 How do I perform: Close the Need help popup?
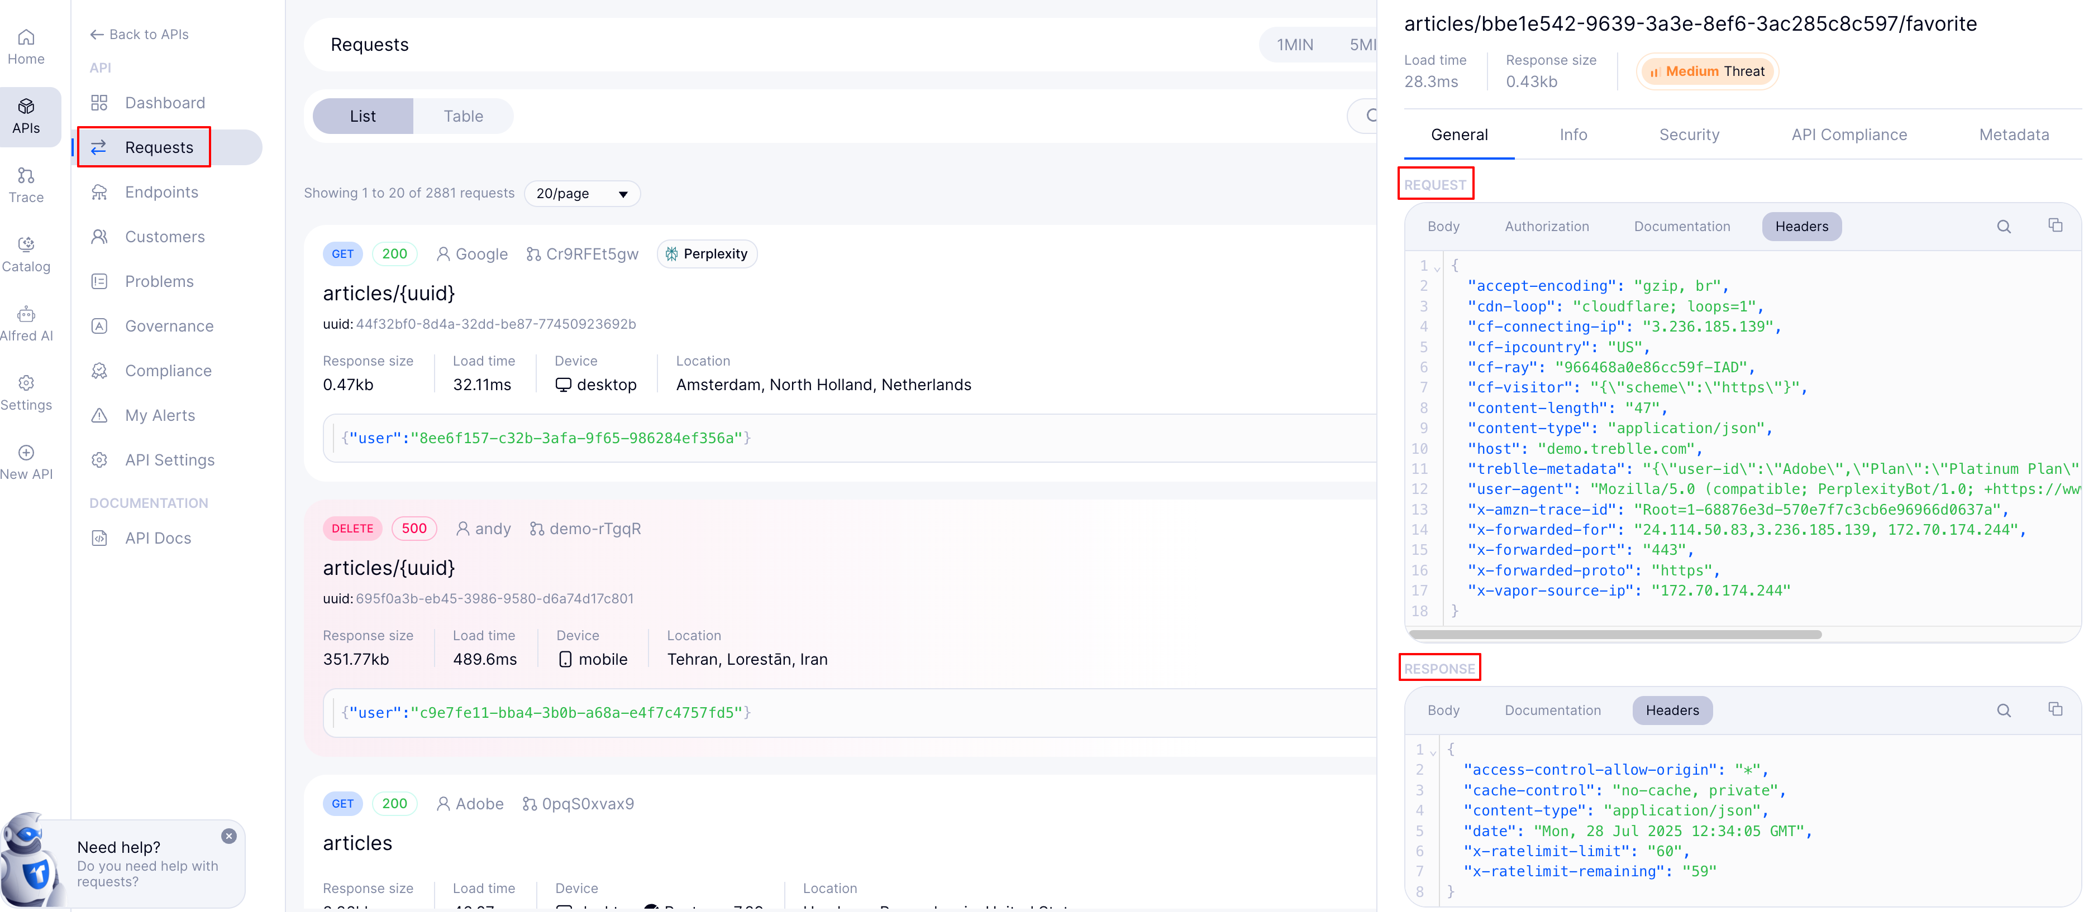[x=229, y=836]
